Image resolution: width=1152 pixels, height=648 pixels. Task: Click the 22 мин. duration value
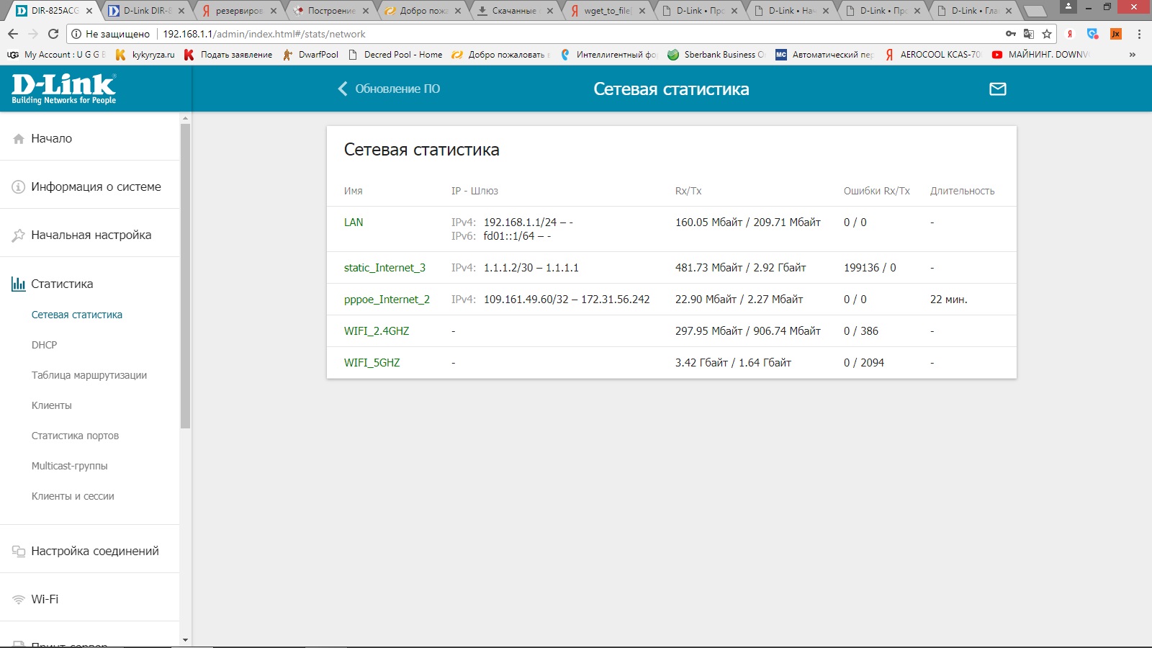click(x=949, y=300)
